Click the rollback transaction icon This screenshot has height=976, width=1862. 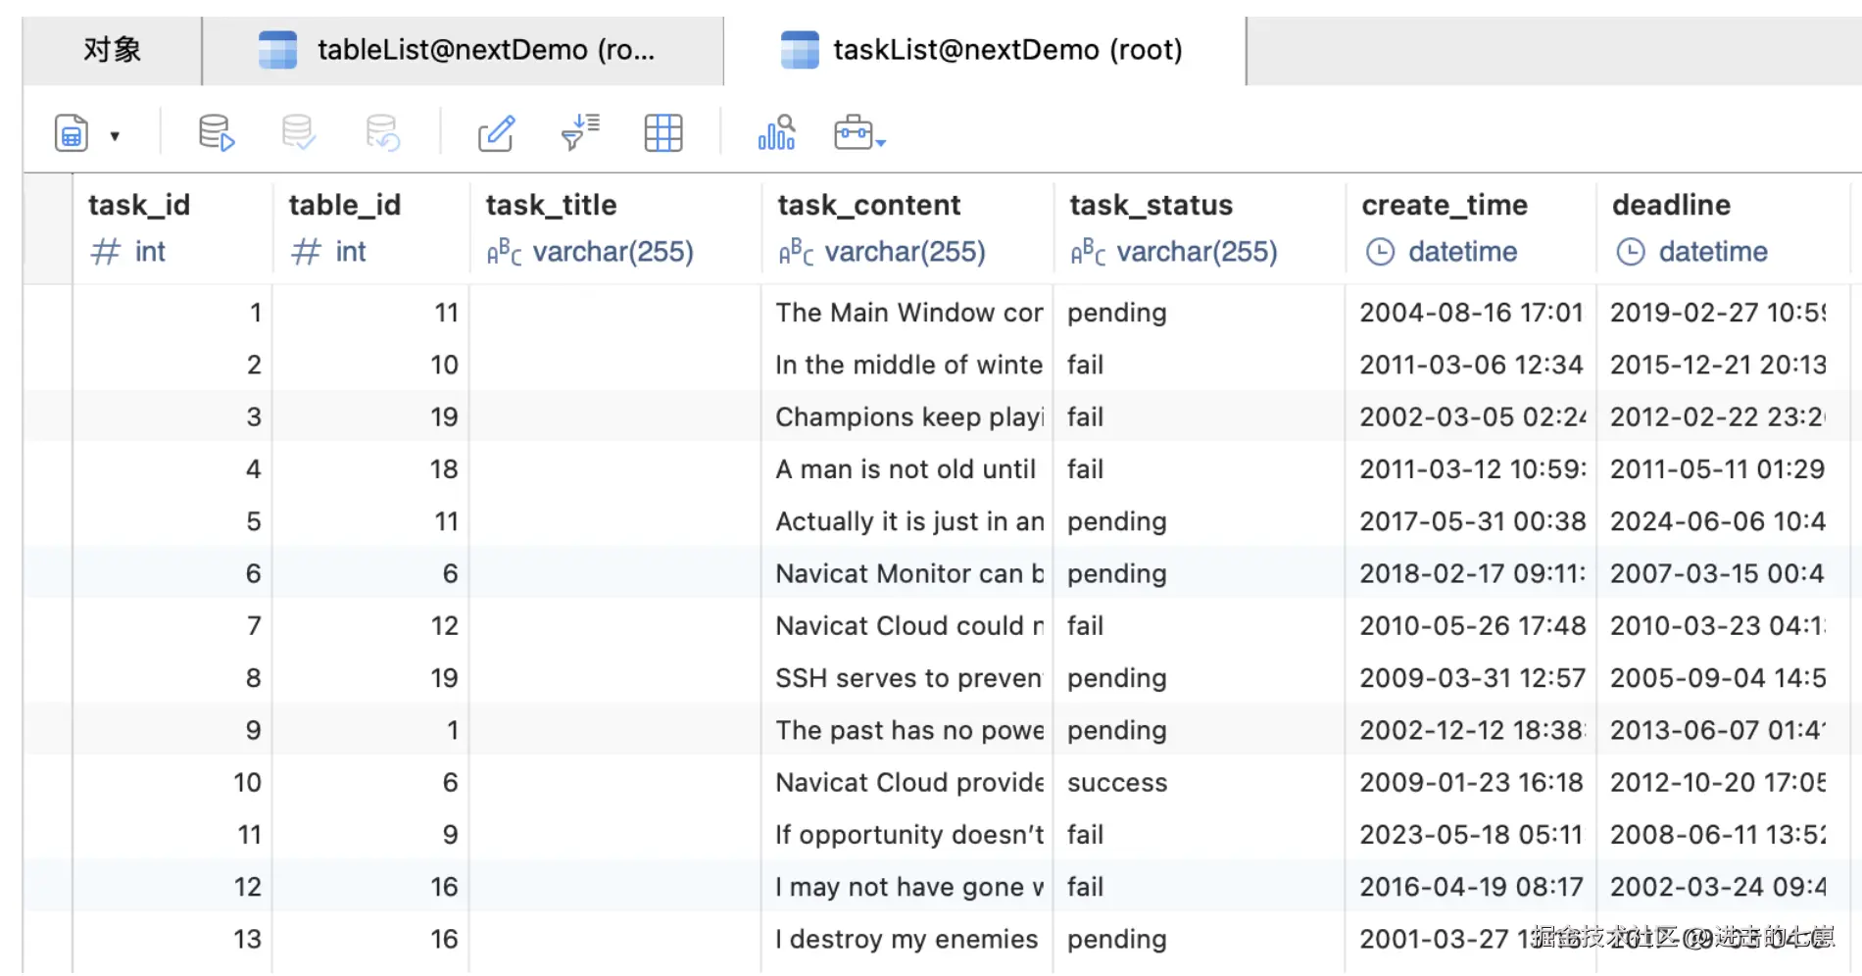pos(381,132)
